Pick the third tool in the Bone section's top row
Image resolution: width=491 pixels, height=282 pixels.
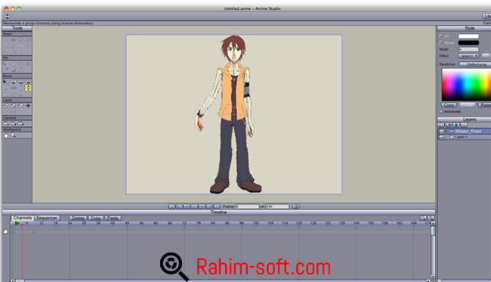20,82
